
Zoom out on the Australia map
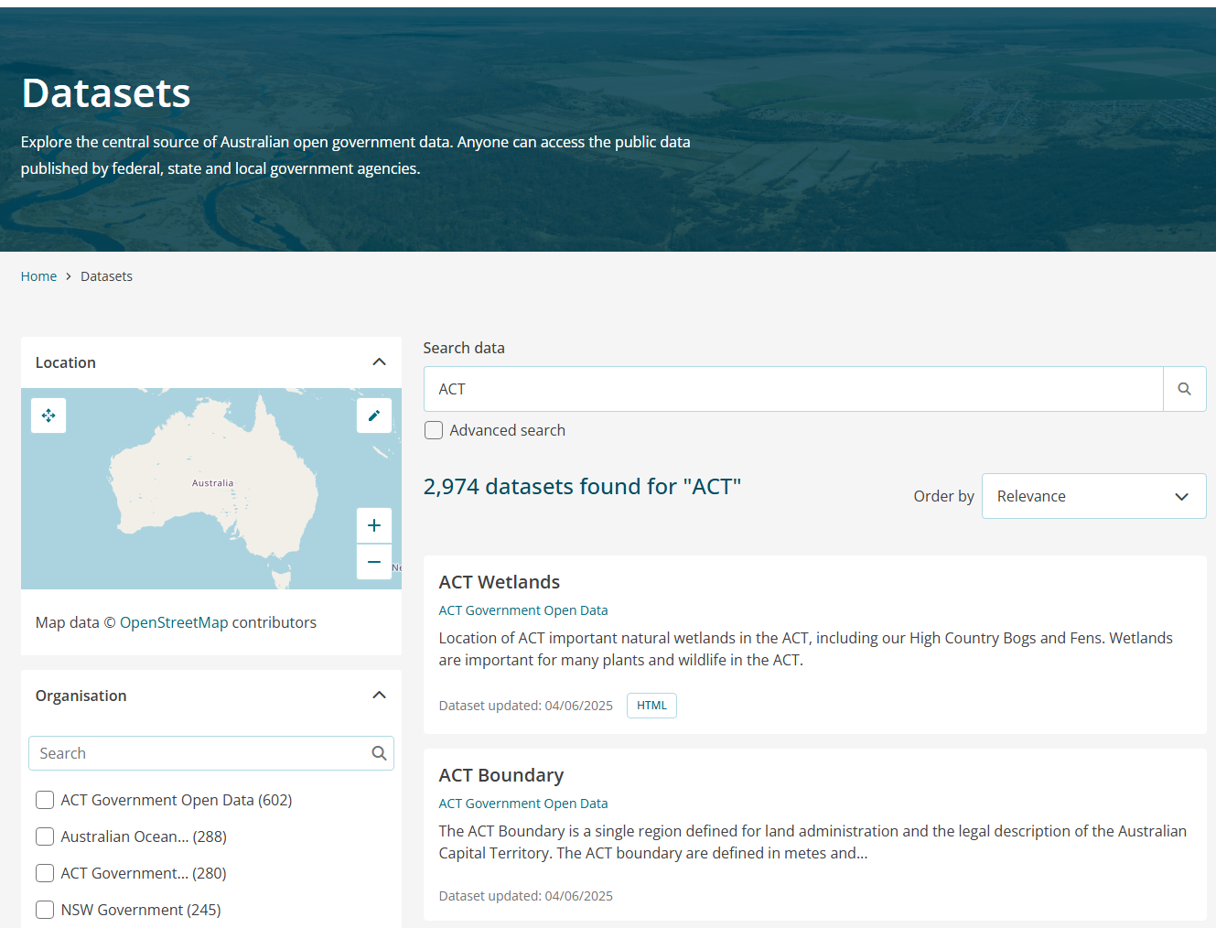coord(373,562)
